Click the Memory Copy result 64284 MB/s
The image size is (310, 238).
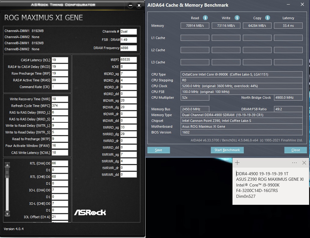tap(257, 26)
